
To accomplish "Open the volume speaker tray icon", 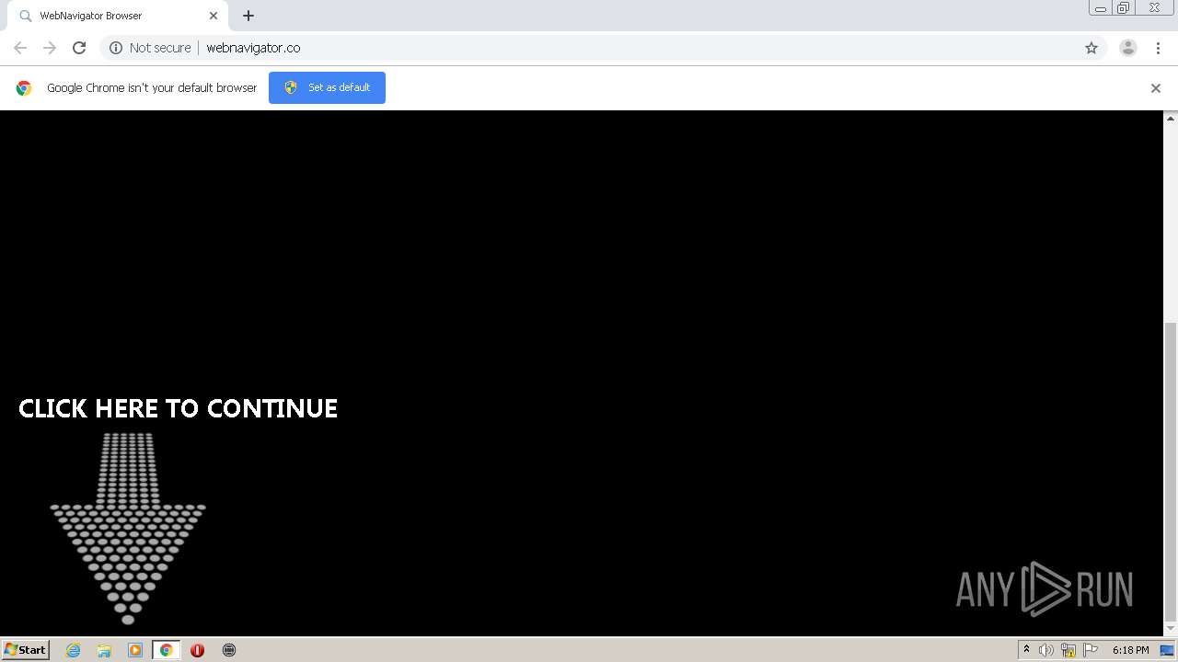I will coord(1046,650).
